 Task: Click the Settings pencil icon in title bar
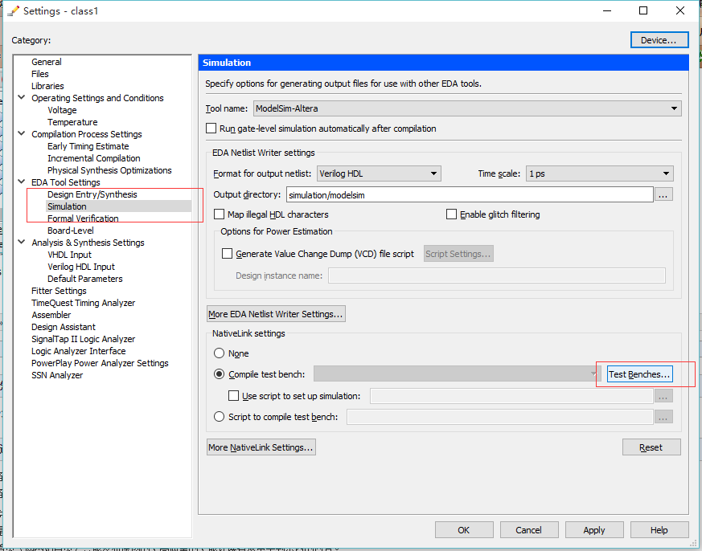(14, 11)
